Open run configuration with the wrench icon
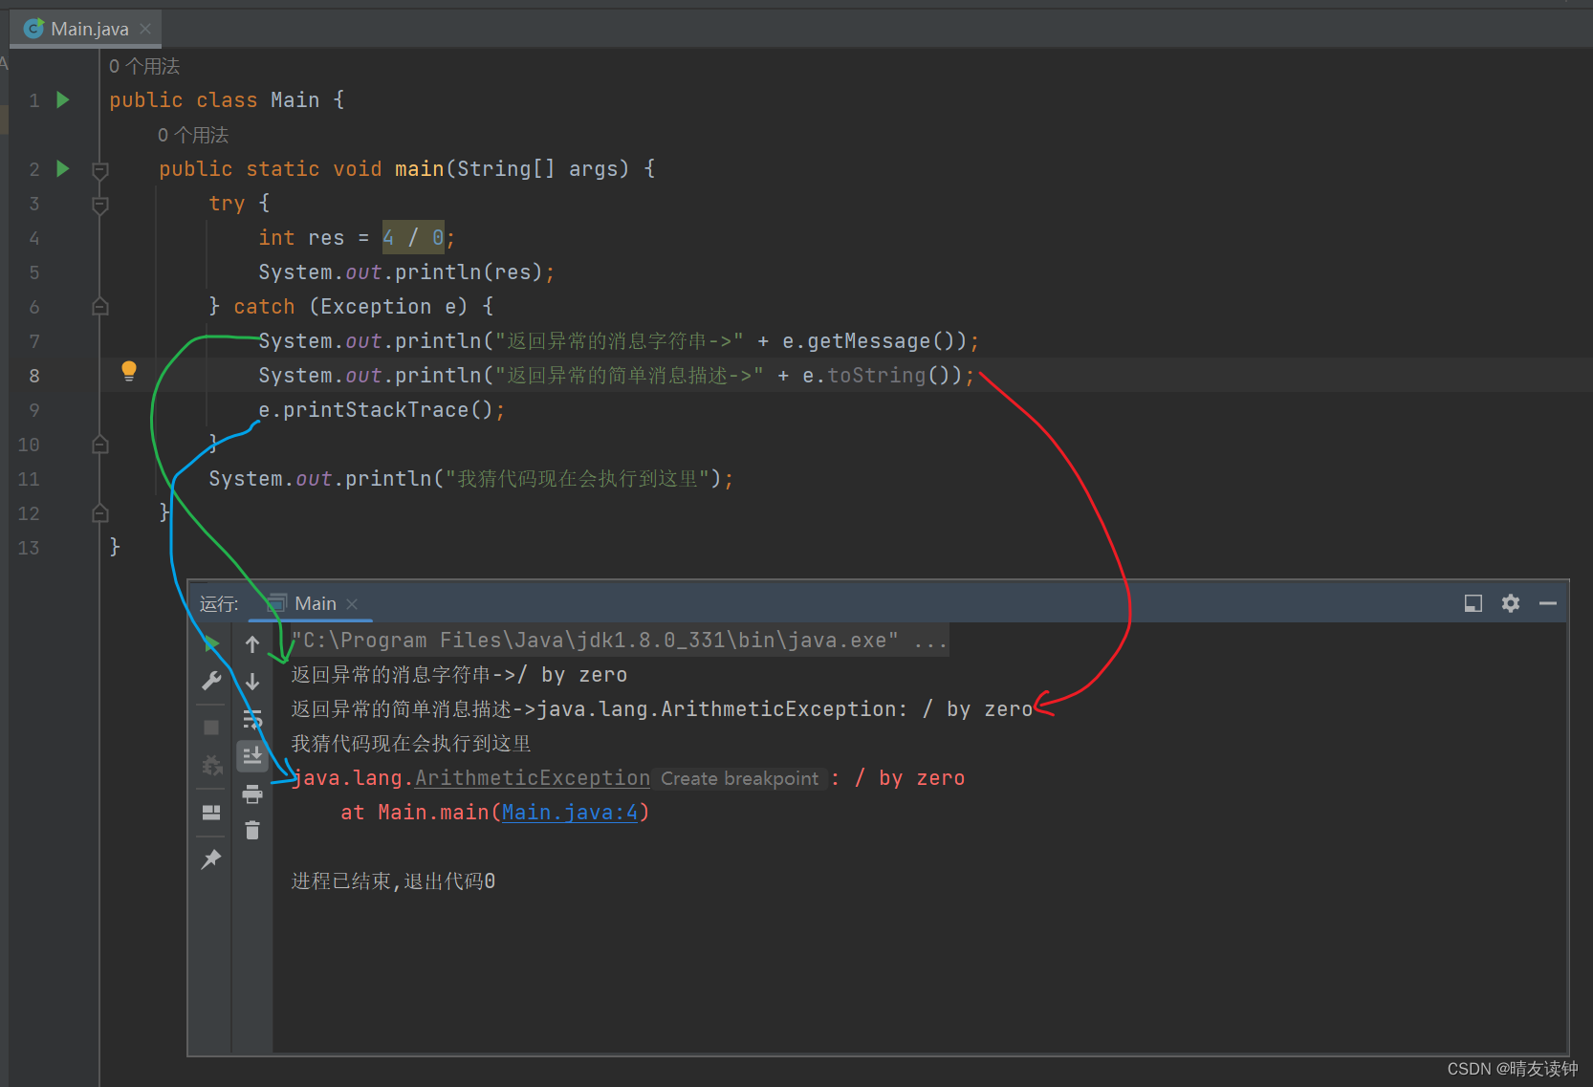The image size is (1593, 1087). 210,681
